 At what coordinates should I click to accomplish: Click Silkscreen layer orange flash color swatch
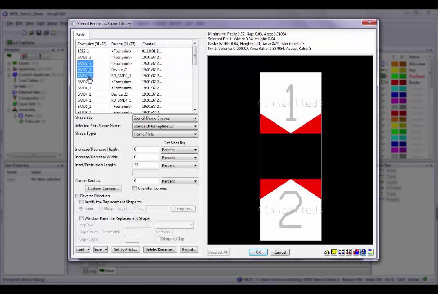[x=394, y=64]
